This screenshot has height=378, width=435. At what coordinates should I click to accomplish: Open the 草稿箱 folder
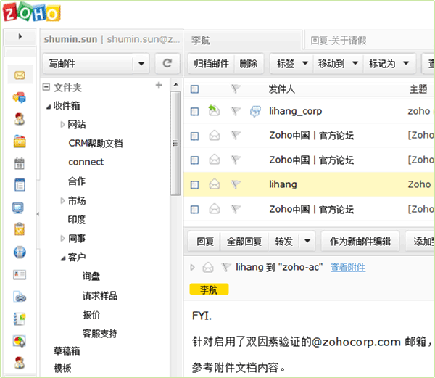click(x=67, y=351)
